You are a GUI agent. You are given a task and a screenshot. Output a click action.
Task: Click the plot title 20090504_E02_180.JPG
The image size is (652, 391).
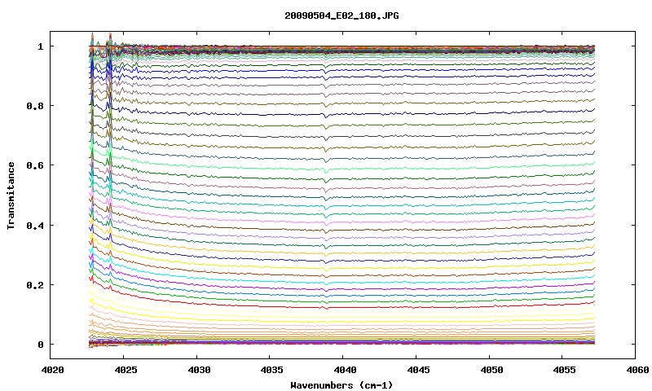(x=341, y=15)
